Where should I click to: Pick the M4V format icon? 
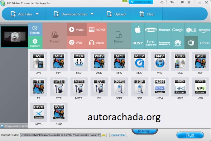[x=160, y=61]
